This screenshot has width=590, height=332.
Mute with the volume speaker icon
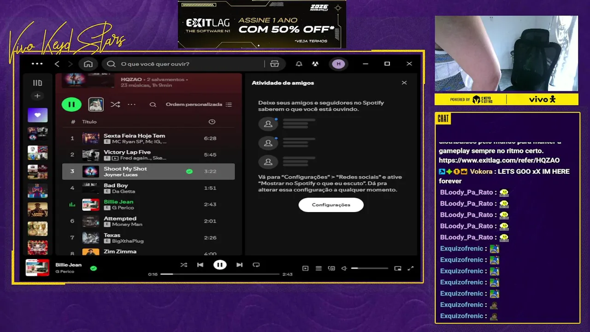pyautogui.click(x=344, y=268)
